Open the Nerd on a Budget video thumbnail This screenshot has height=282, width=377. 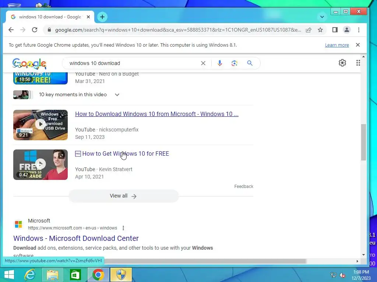coord(40,79)
